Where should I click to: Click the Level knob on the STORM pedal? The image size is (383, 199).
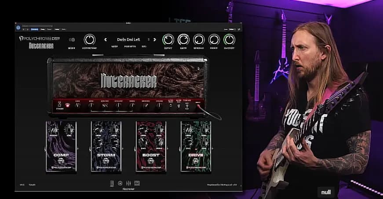tap(114, 129)
